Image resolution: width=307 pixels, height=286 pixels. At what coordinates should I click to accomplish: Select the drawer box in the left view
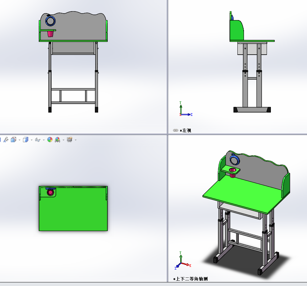tap(252, 49)
